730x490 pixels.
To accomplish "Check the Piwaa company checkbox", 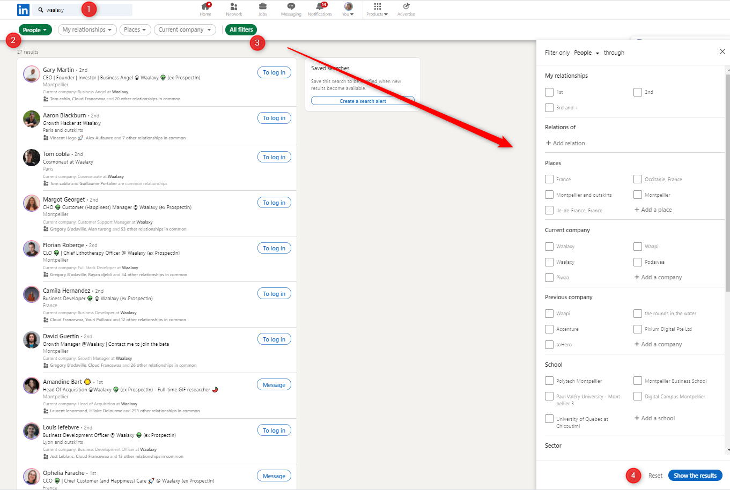I will (549, 278).
